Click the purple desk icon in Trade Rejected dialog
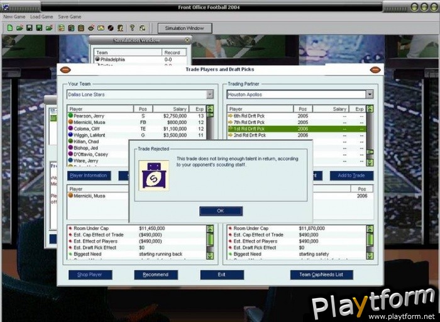This screenshot has height=322, width=440. 154,175
